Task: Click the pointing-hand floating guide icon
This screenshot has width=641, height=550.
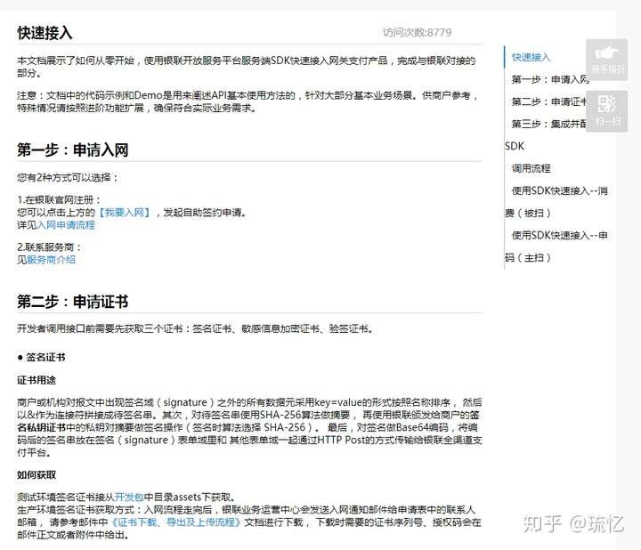Action: 606,60
